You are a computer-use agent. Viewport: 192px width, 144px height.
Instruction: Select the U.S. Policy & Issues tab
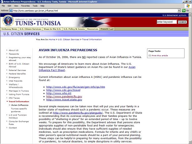click(74, 29)
